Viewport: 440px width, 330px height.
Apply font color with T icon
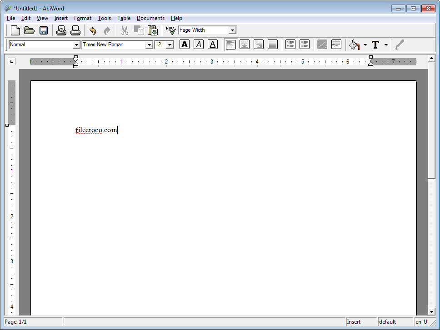coord(375,45)
